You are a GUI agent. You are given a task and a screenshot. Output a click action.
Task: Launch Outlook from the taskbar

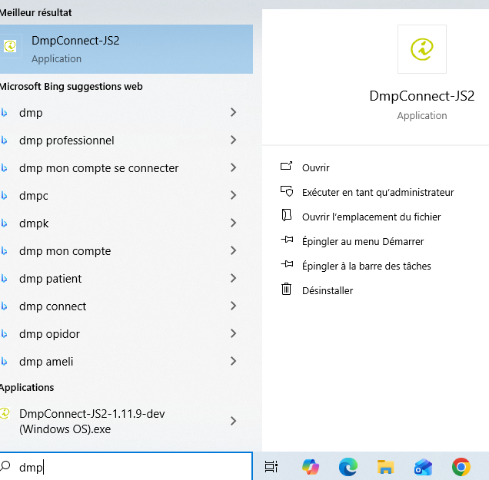[x=424, y=466]
